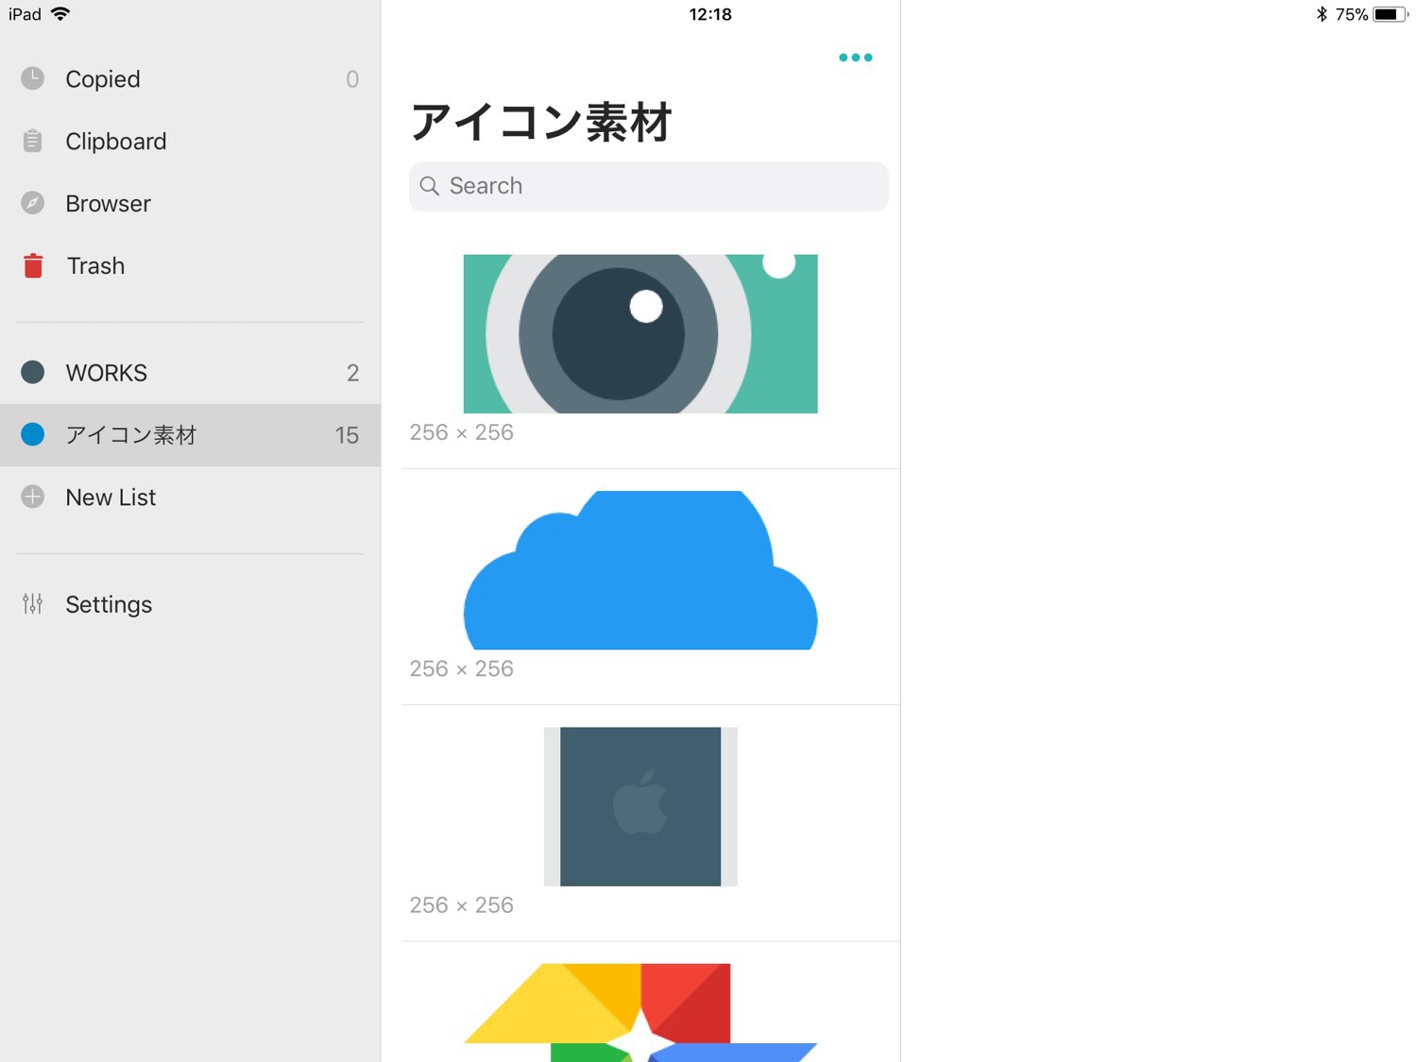Viewport: 1417px width, 1062px height.
Task: Open the Apple logo square clipping
Action: 640,806
